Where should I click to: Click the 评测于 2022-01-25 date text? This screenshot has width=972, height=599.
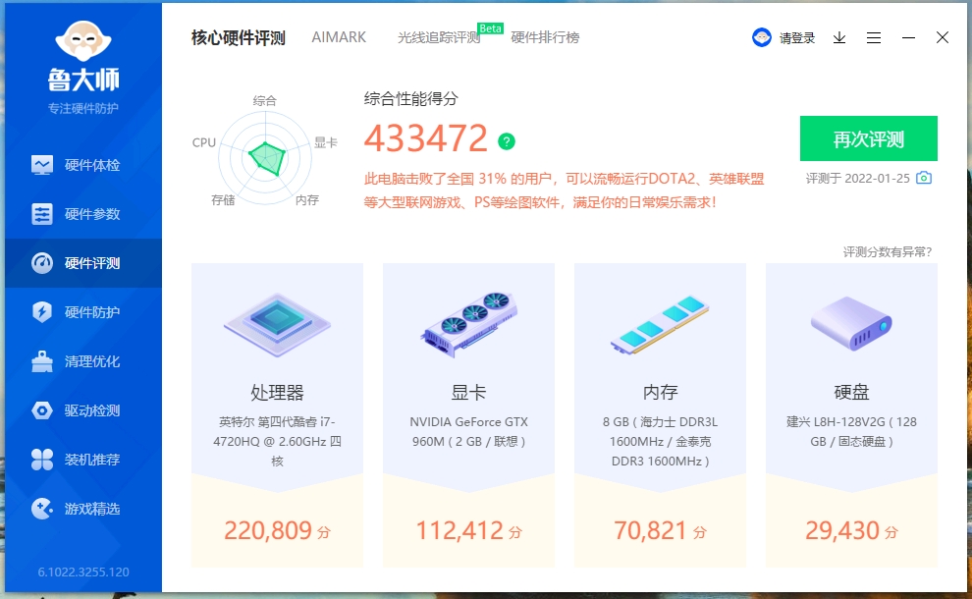(x=858, y=179)
